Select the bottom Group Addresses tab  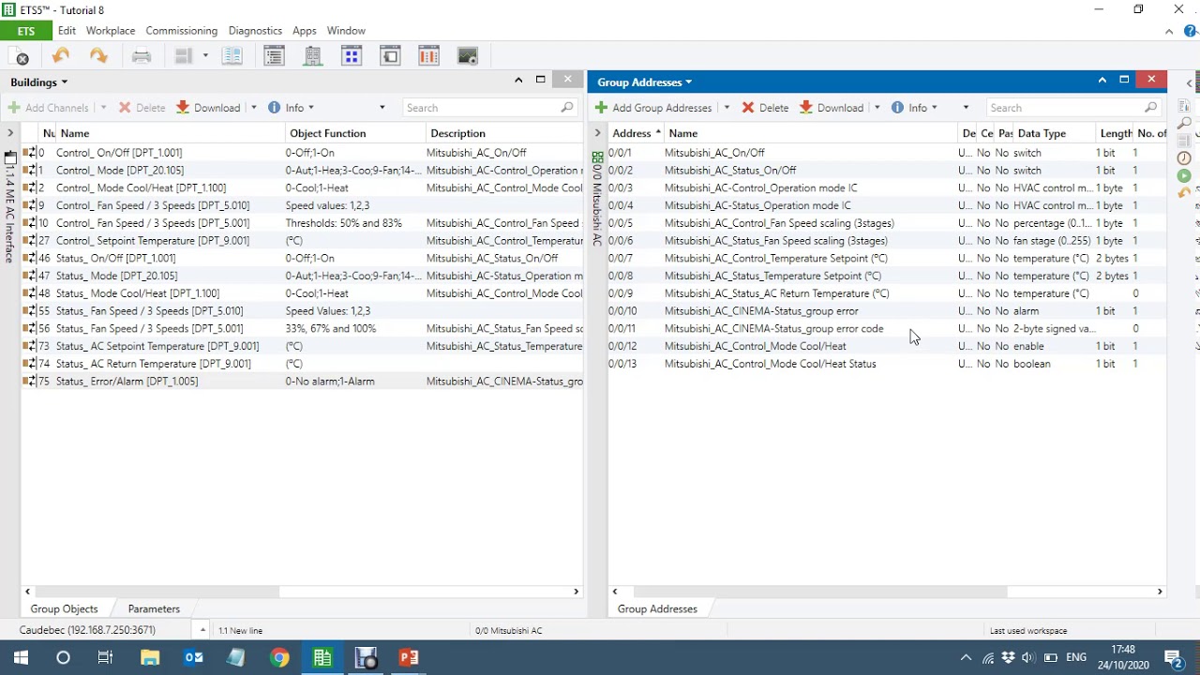coord(657,609)
